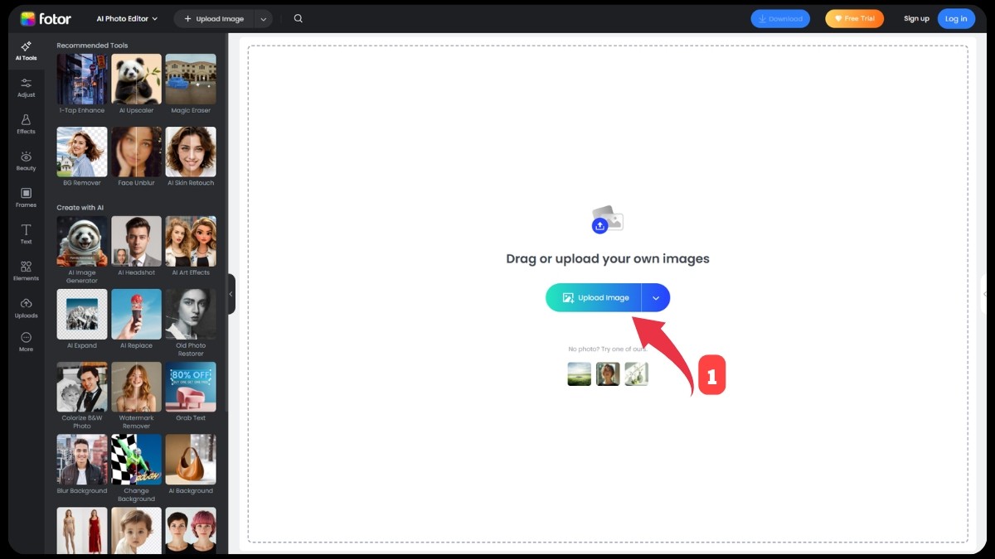This screenshot has height=559, width=995.
Task: Open the Face Unblur tool
Action: [x=137, y=157]
